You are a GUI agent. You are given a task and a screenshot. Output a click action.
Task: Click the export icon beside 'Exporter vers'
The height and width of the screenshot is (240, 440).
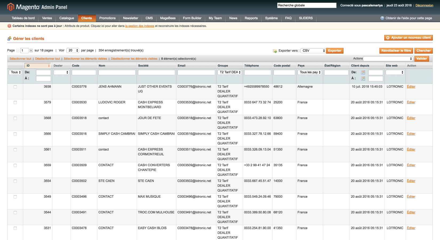click(275, 51)
